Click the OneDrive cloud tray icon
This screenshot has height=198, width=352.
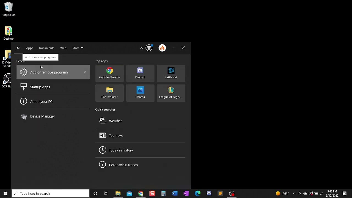click(x=305, y=193)
